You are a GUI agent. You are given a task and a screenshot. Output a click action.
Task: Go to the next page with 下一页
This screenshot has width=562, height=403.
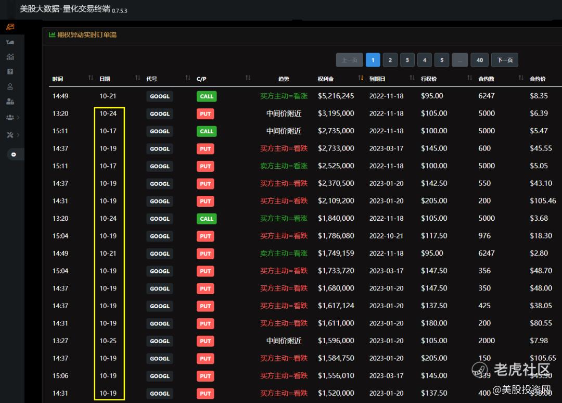[x=505, y=60]
